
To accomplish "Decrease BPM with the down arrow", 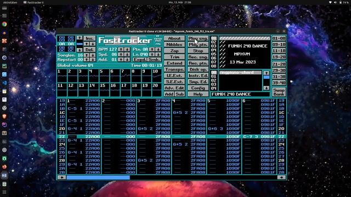I will click(127, 49).
